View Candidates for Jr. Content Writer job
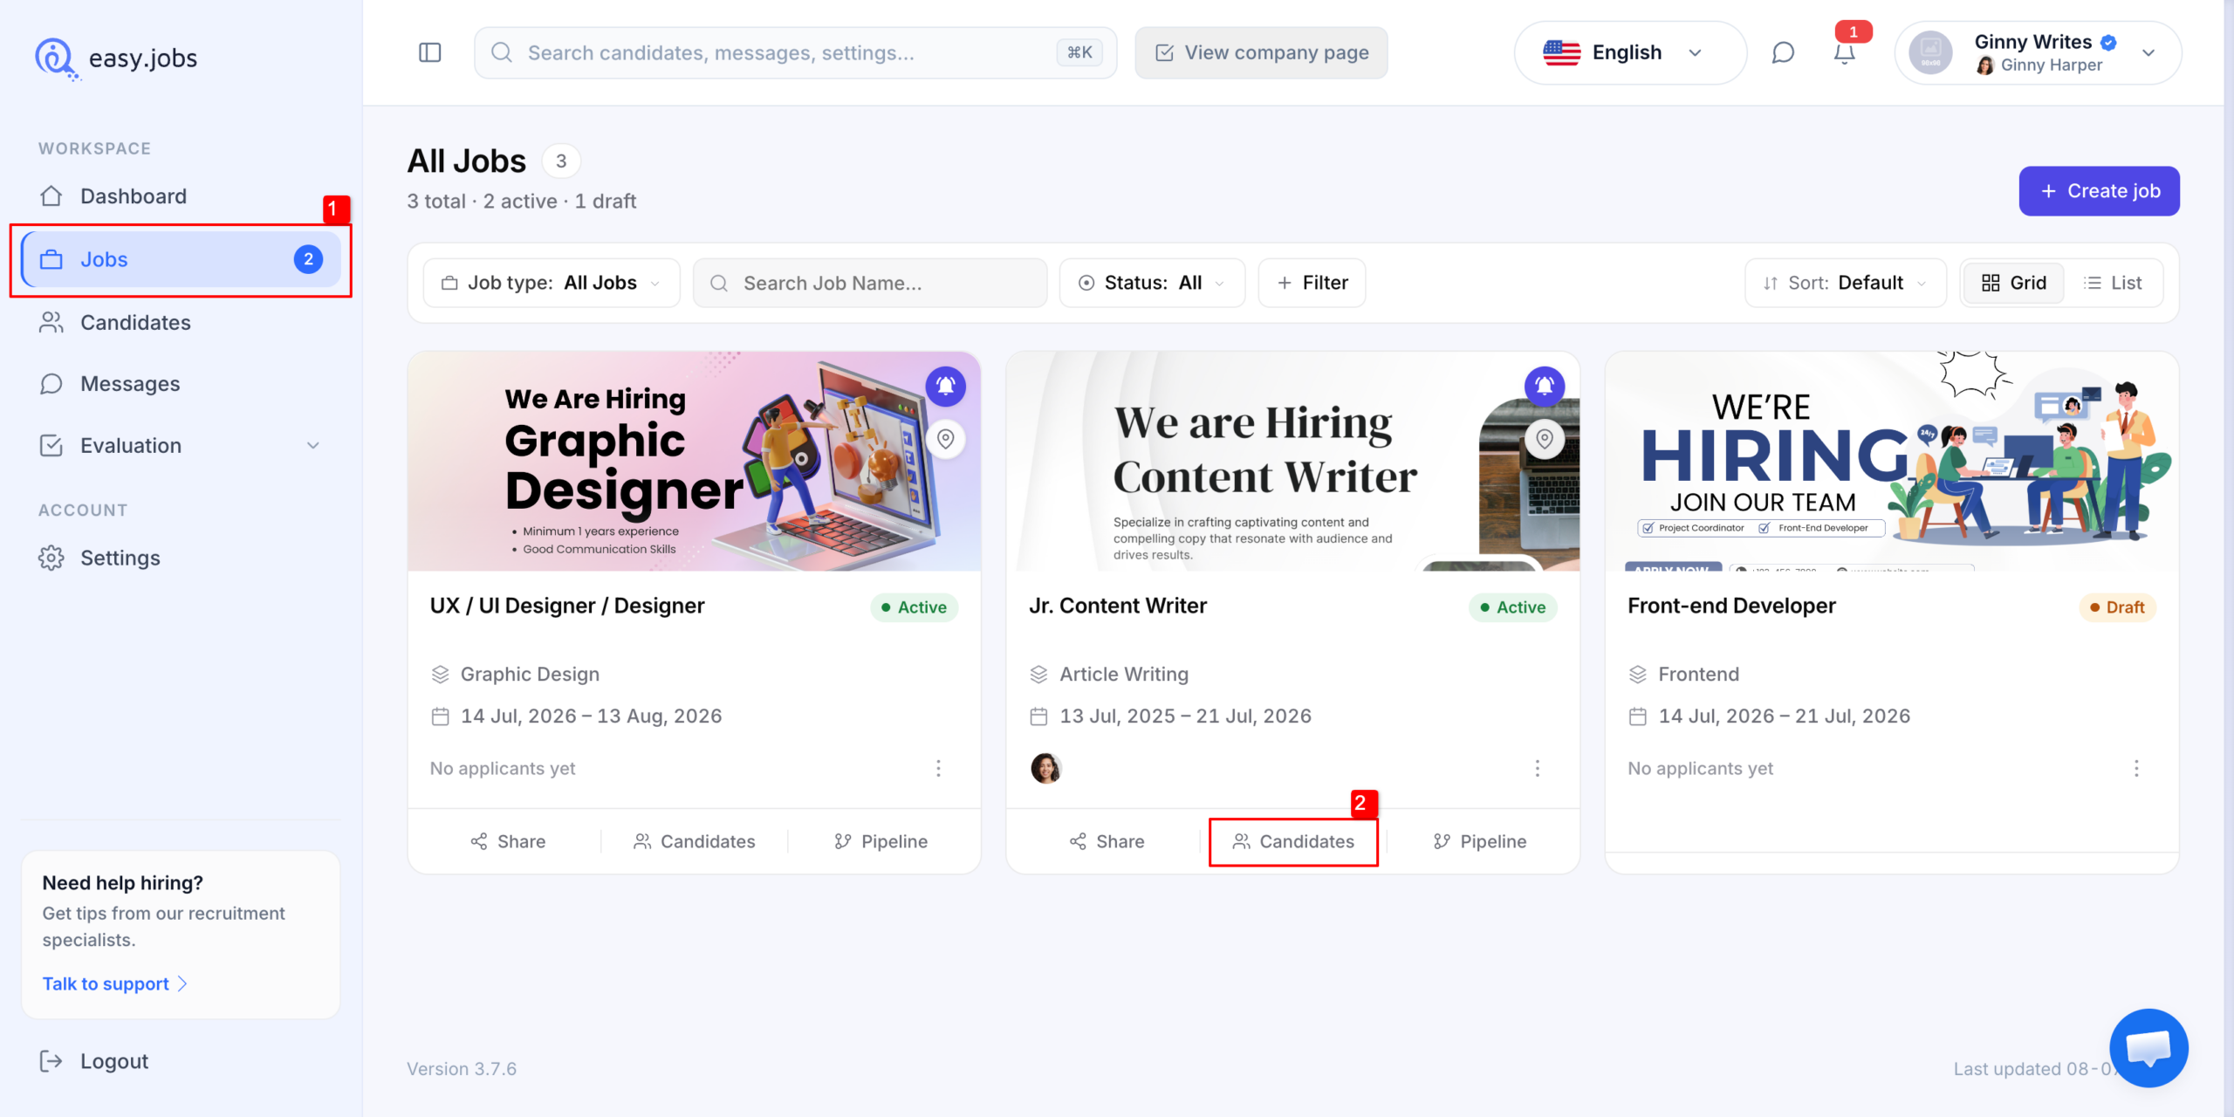 coord(1293,841)
